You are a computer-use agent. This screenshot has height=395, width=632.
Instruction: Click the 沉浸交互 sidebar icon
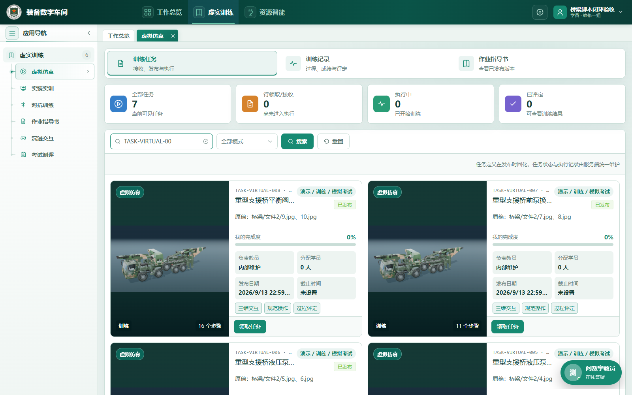coord(23,138)
